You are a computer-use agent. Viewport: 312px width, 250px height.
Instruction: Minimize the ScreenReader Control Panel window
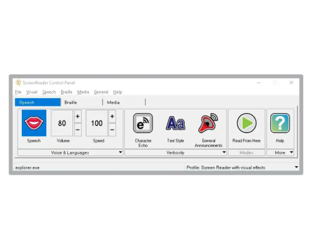point(259,82)
